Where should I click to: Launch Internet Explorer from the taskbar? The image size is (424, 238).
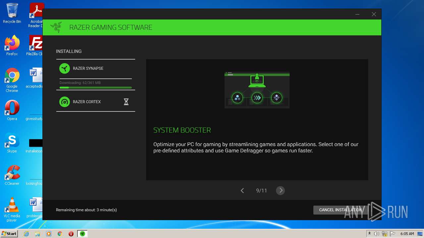click(x=26, y=234)
